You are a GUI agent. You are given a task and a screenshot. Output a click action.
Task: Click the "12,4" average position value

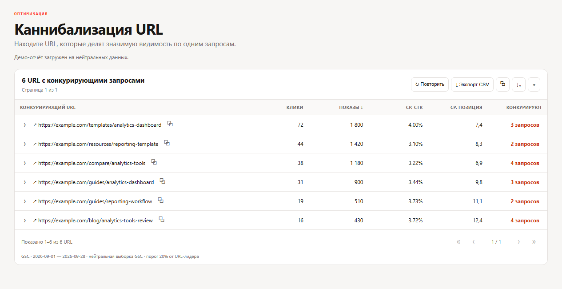pos(478,221)
